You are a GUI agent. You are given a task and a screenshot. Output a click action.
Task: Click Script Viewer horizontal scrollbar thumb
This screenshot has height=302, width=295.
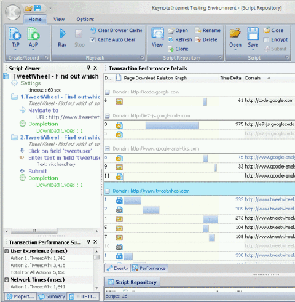coord(34,231)
